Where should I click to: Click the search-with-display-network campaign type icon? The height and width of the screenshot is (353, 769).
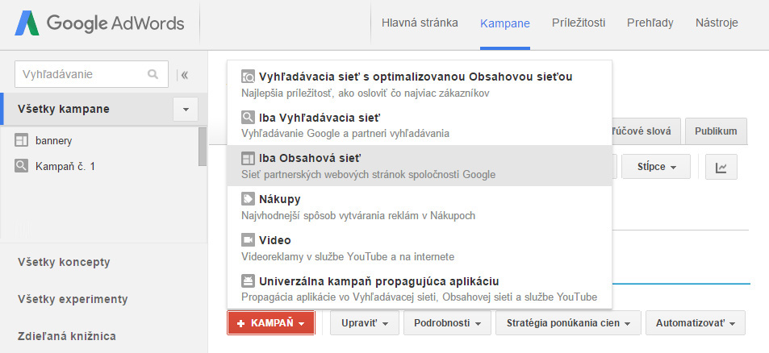[249, 77]
